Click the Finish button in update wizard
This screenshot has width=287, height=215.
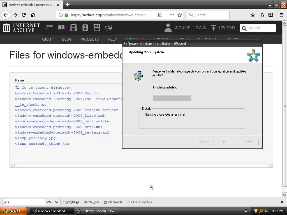[224, 142]
